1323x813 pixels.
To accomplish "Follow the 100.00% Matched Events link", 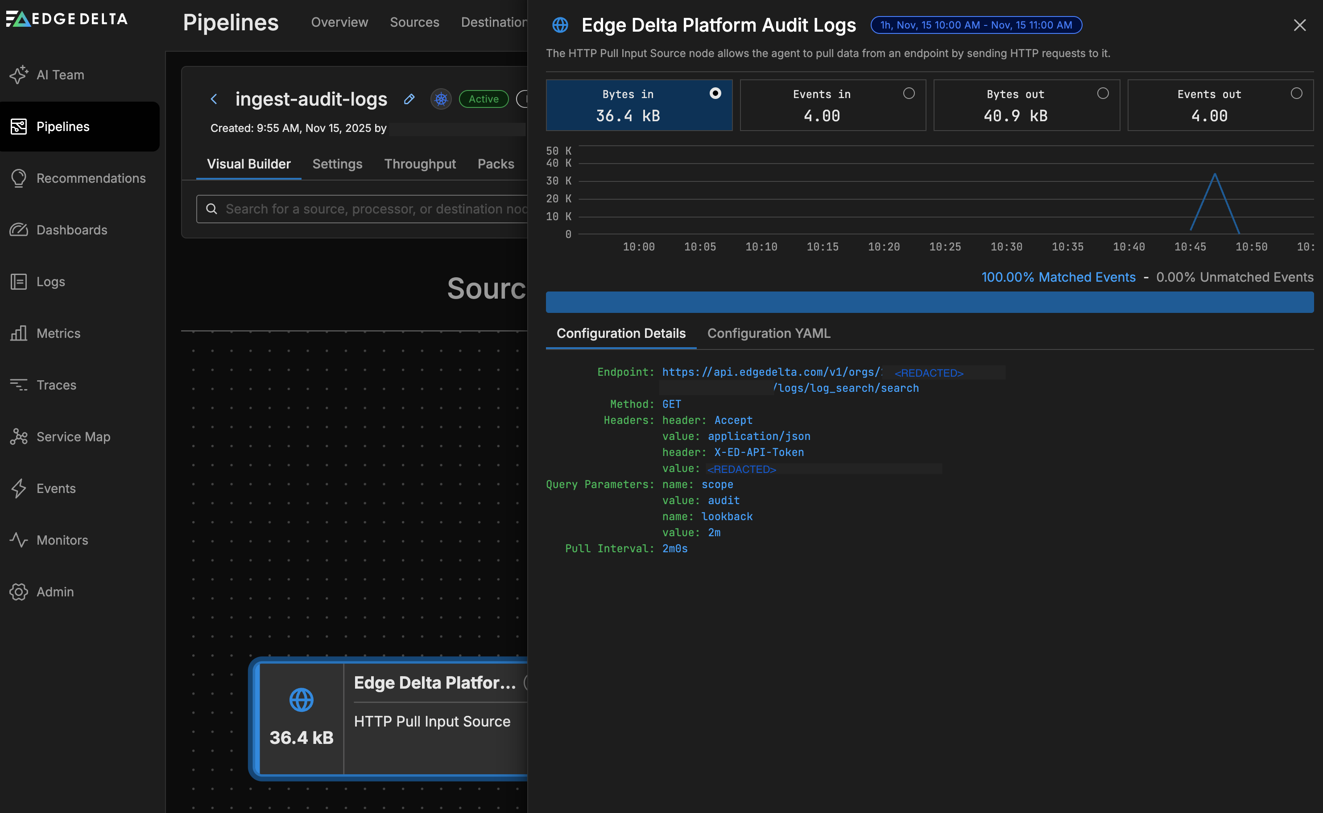I will (1058, 277).
